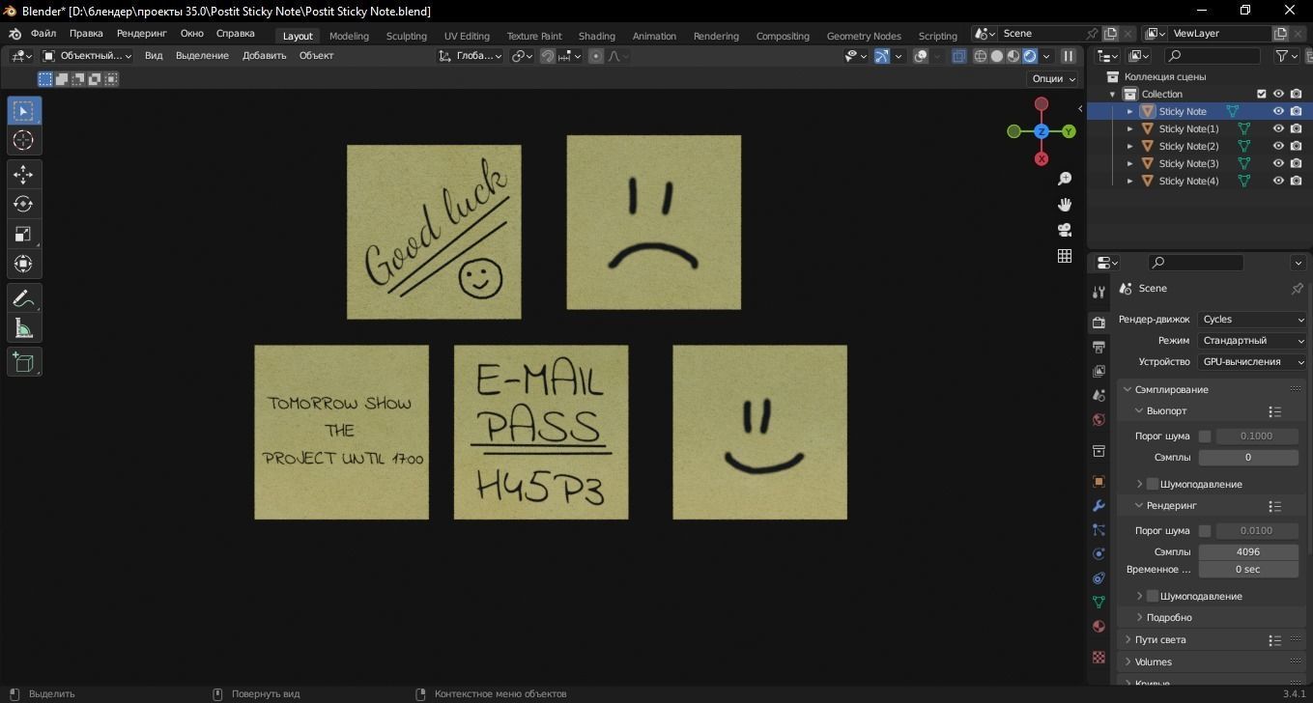Activate the Rotate tool
The image size is (1313, 703).
coord(23,204)
